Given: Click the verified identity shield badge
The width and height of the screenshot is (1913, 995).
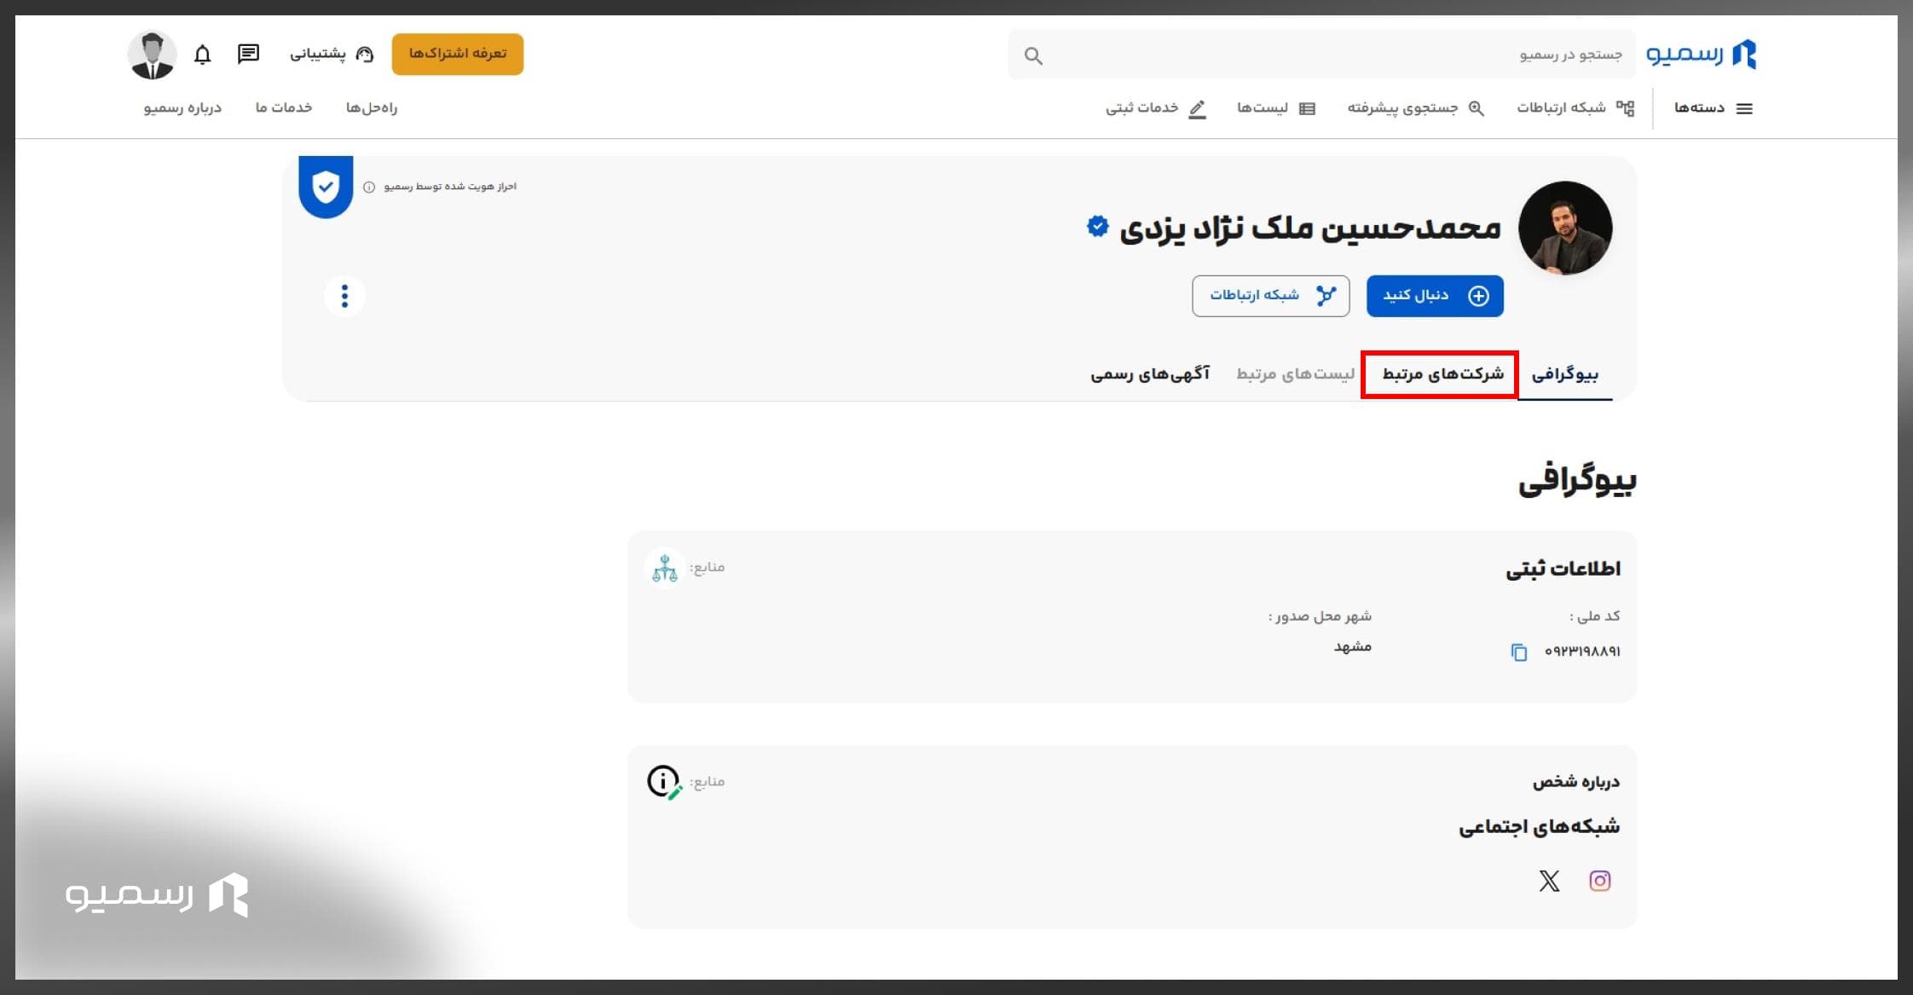Looking at the screenshot, I should (326, 187).
